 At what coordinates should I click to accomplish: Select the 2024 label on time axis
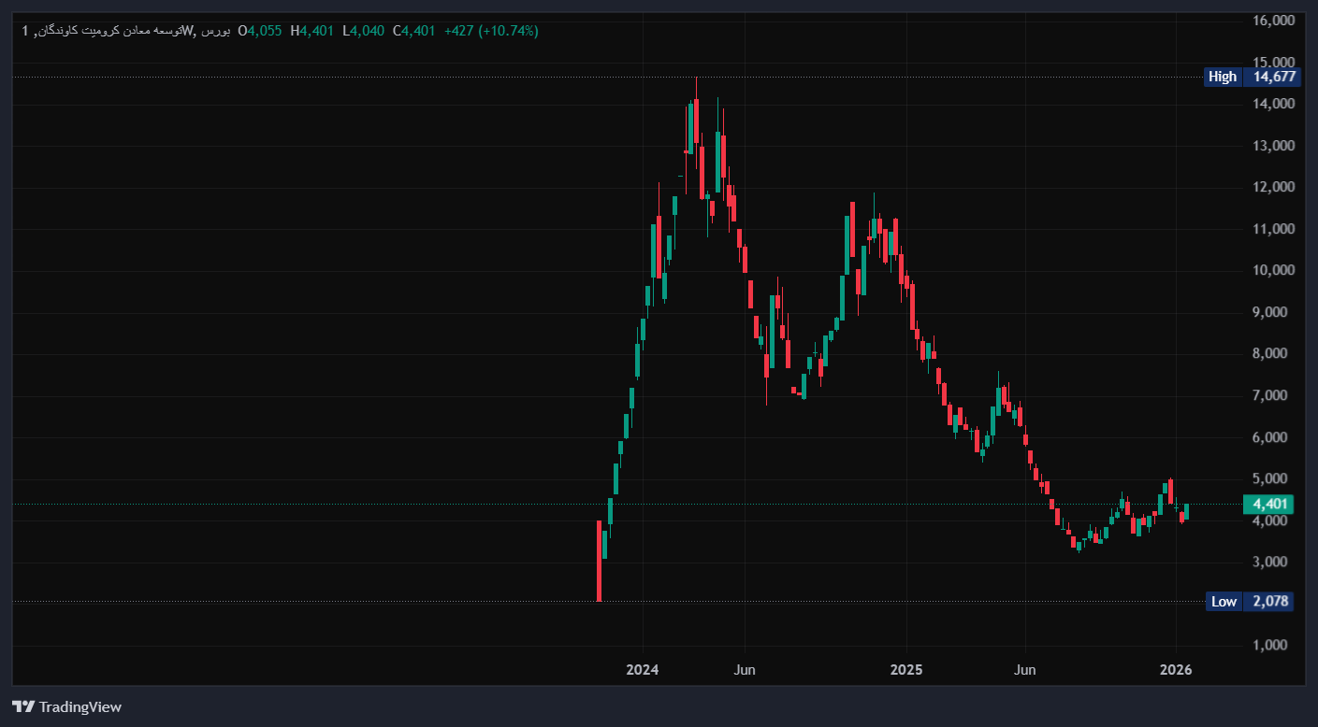(x=643, y=670)
